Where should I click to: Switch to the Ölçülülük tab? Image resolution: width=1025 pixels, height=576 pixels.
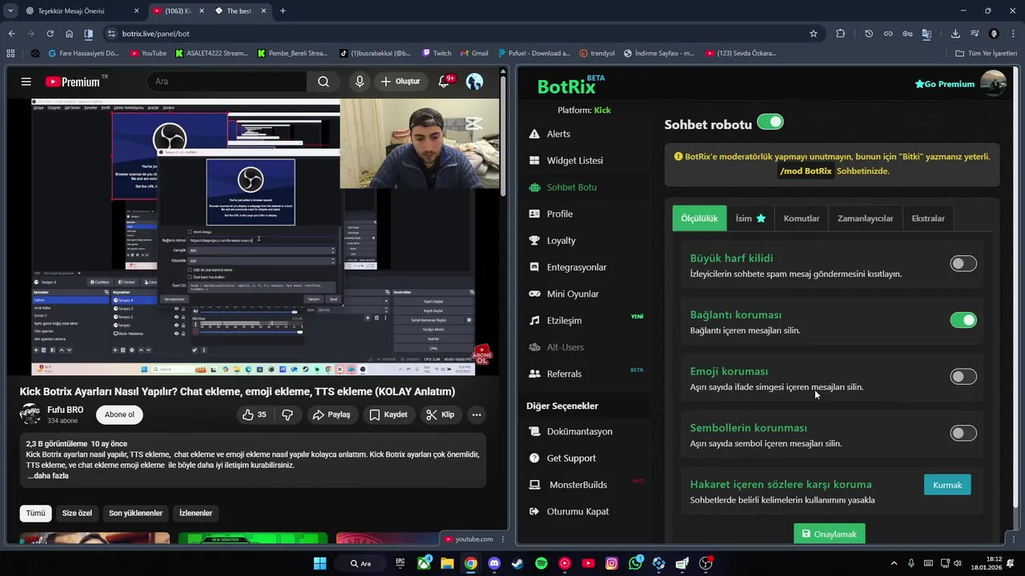699,218
